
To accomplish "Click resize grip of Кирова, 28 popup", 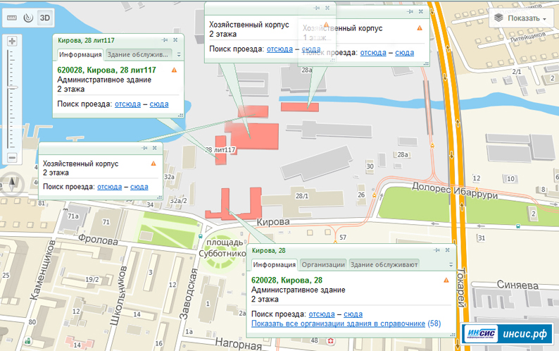I will [453, 335].
